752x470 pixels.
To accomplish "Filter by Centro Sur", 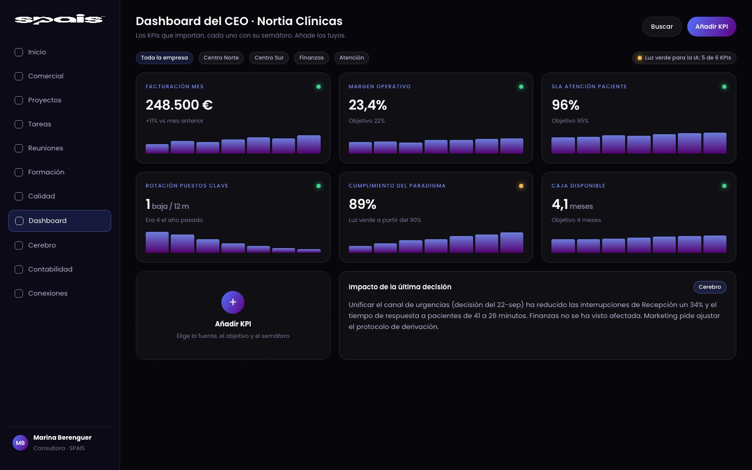I will 269,58.
